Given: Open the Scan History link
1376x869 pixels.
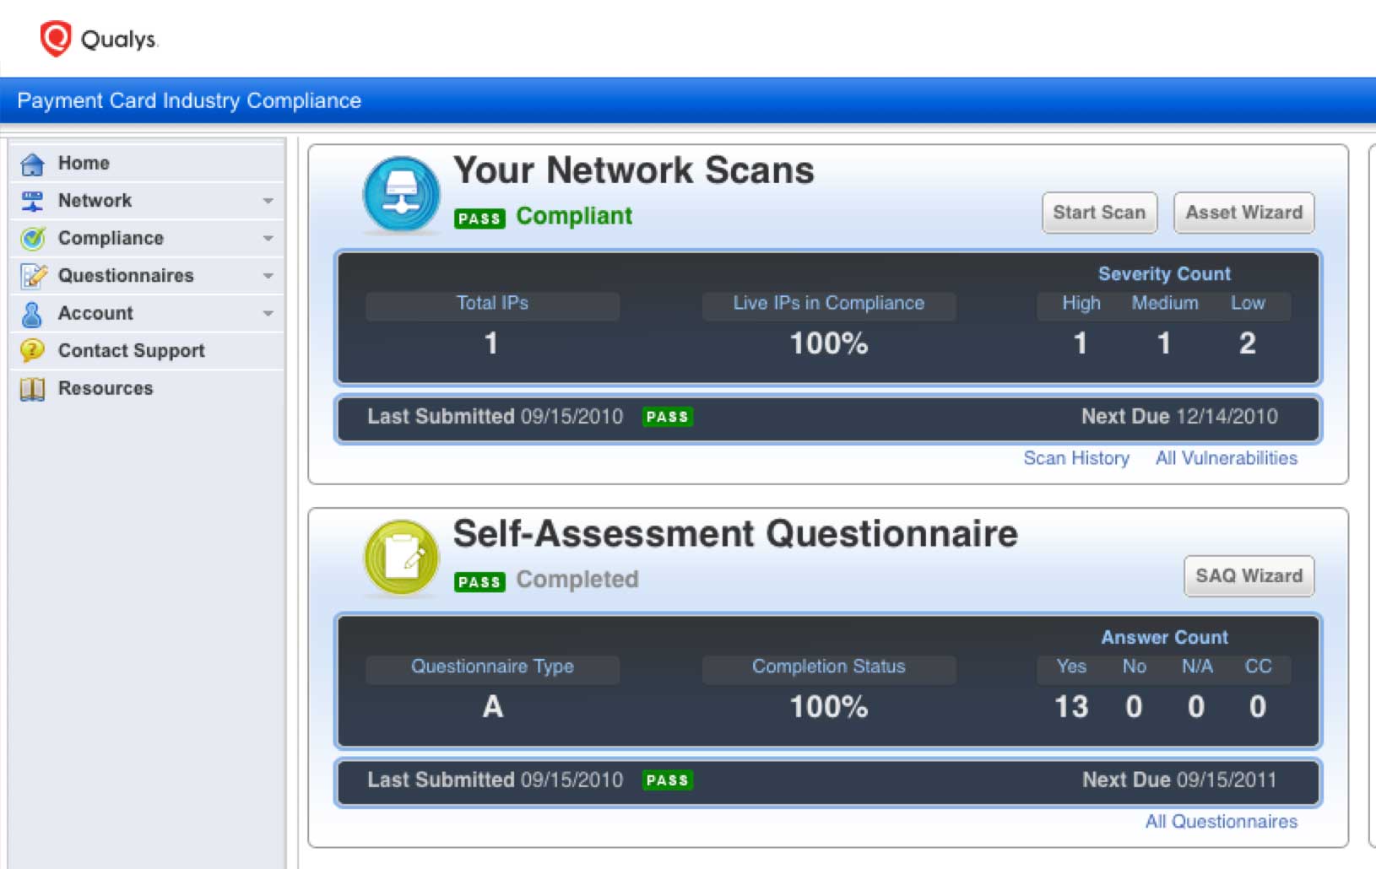Looking at the screenshot, I should 1076,458.
